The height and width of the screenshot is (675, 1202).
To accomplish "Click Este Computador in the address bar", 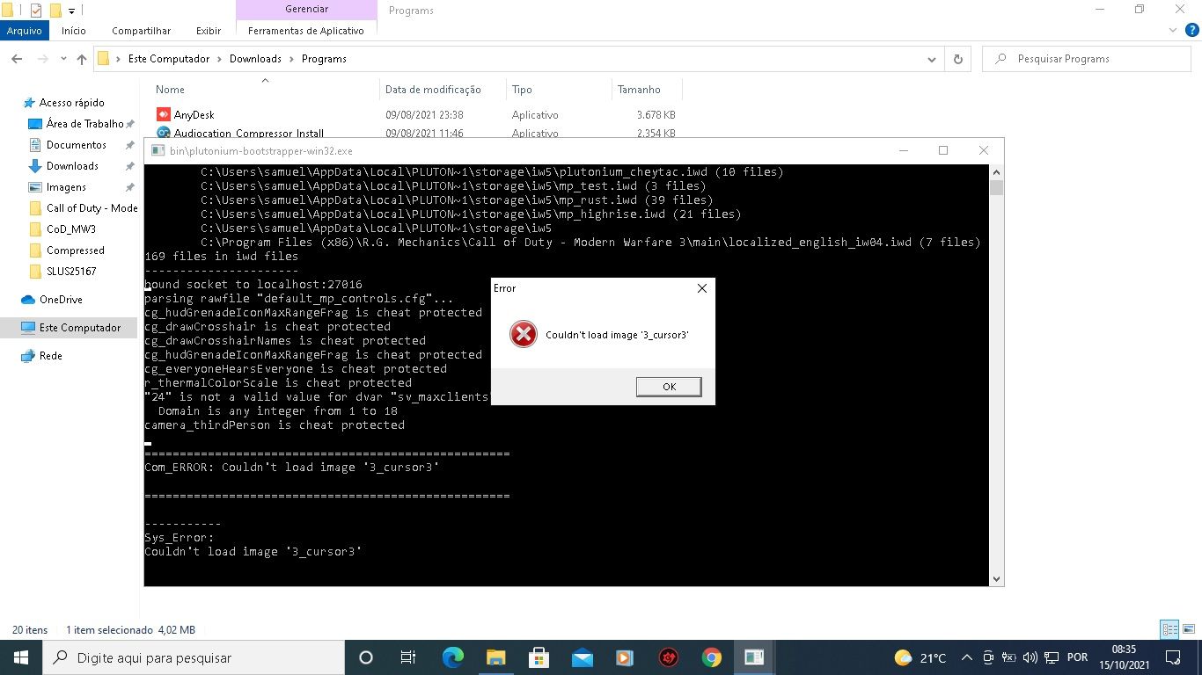I will pos(169,59).
